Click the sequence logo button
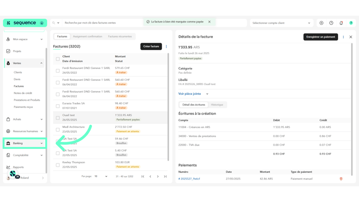This screenshot has width=359, height=202. pos(25,23)
